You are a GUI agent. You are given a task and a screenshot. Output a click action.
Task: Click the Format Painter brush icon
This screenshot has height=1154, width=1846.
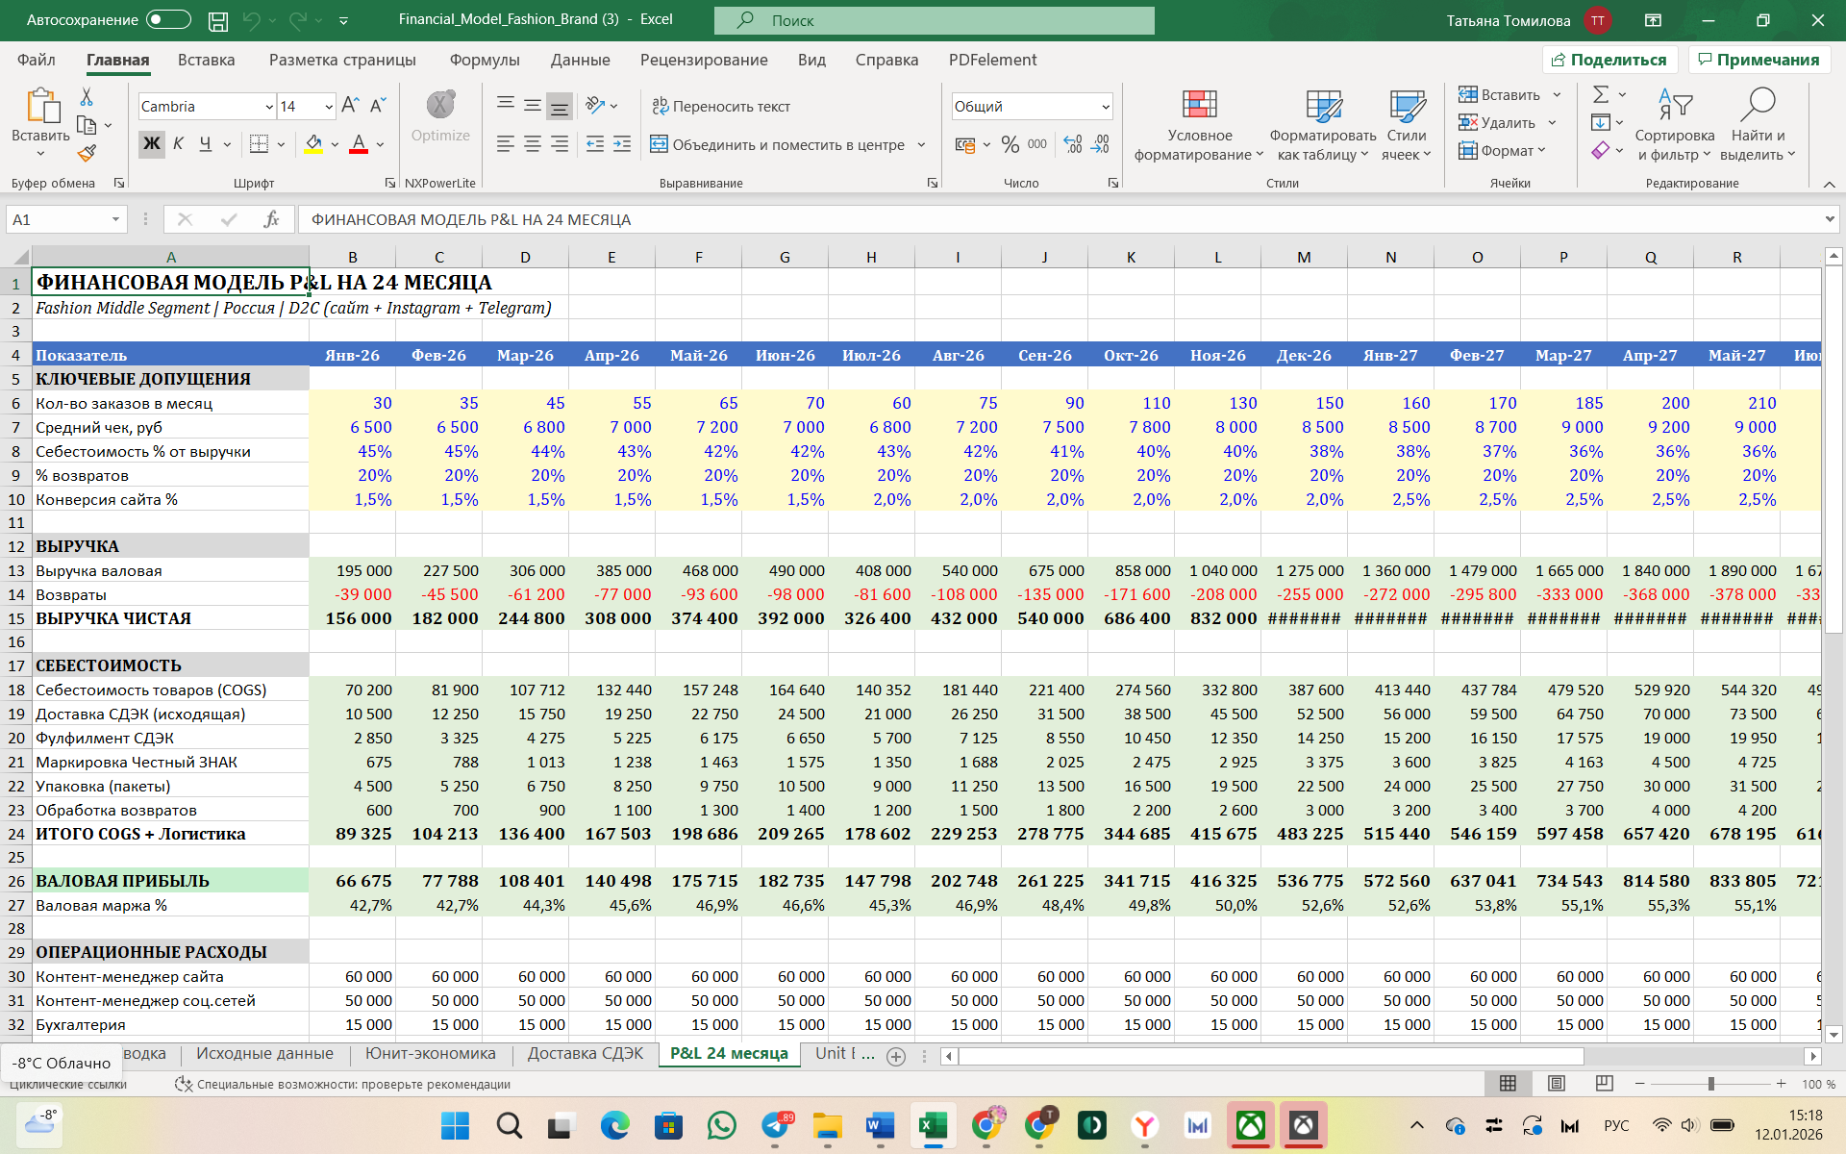(x=87, y=154)
